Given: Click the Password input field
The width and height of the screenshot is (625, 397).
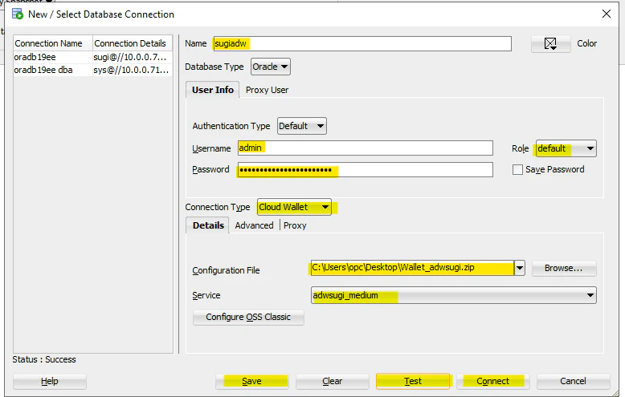Looking at the screenshot, I should click(x=365, y=170).
